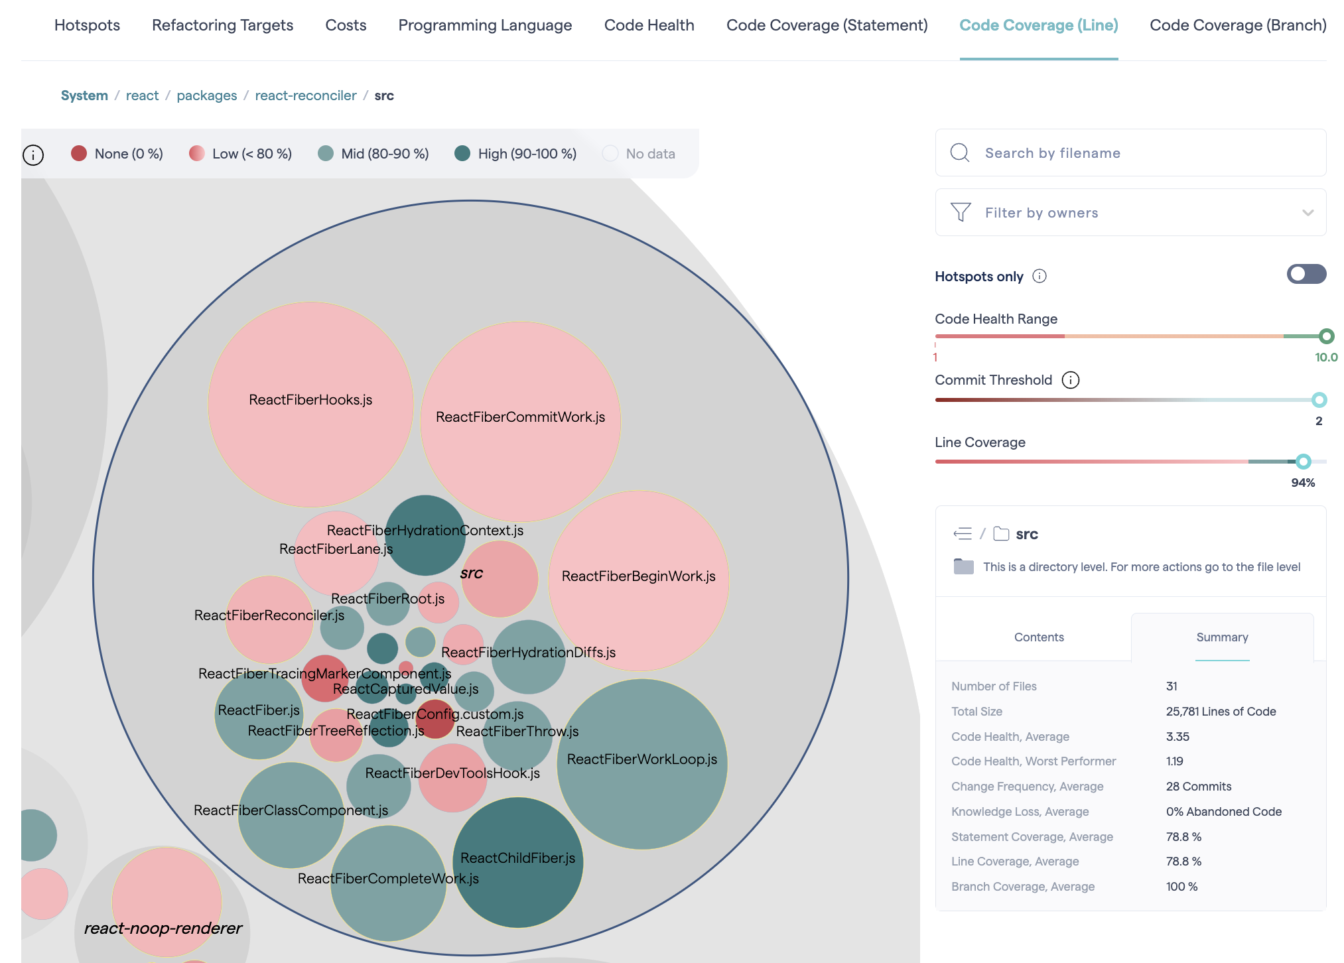Viewport: 1344px width, 963px height.
Task: Navigate to System breadcrumb link
Action: (x=84, y=96)
